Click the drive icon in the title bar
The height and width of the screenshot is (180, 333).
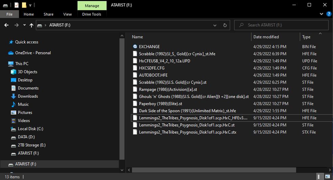[x=5, y=5]
